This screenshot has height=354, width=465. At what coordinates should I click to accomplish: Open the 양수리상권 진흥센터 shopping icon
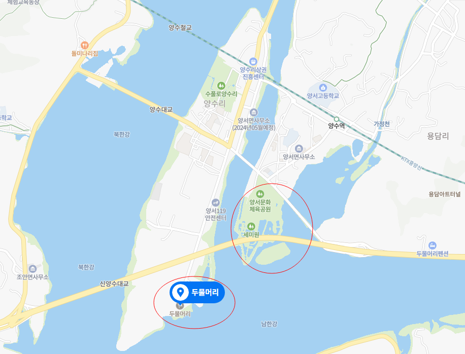253,61
